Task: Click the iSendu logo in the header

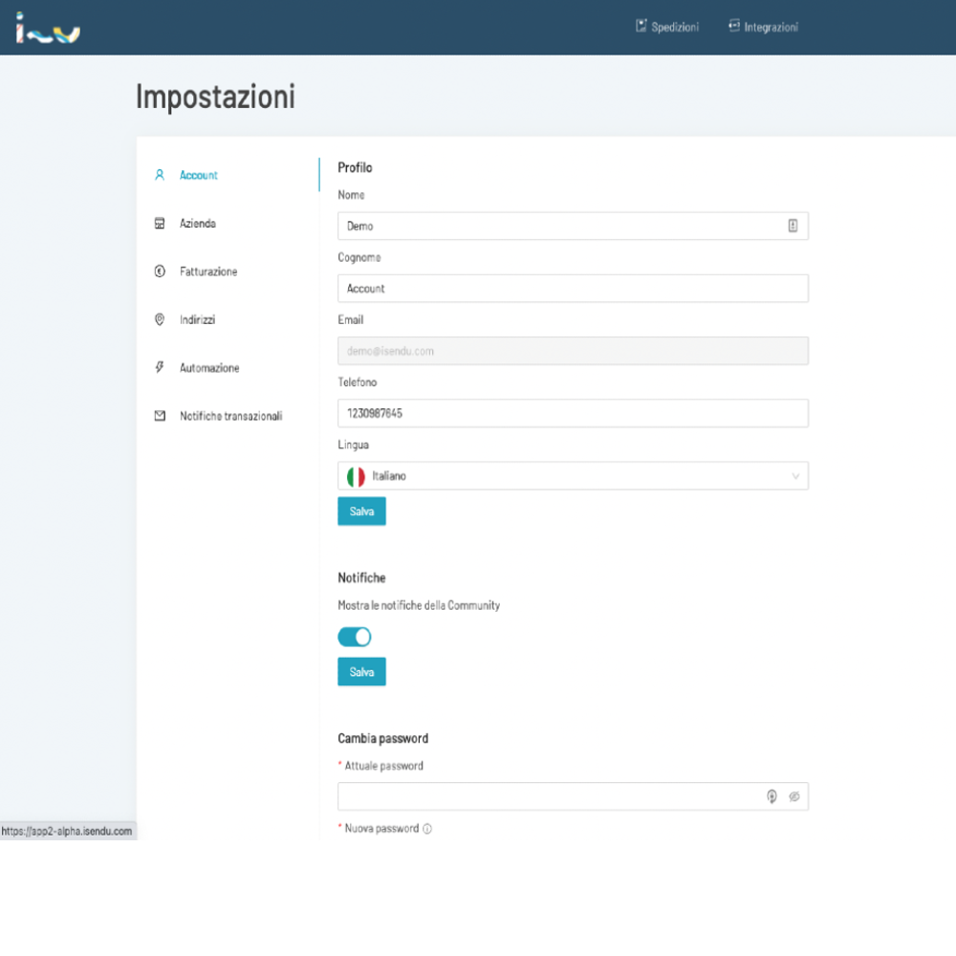Action: point(48,28)
